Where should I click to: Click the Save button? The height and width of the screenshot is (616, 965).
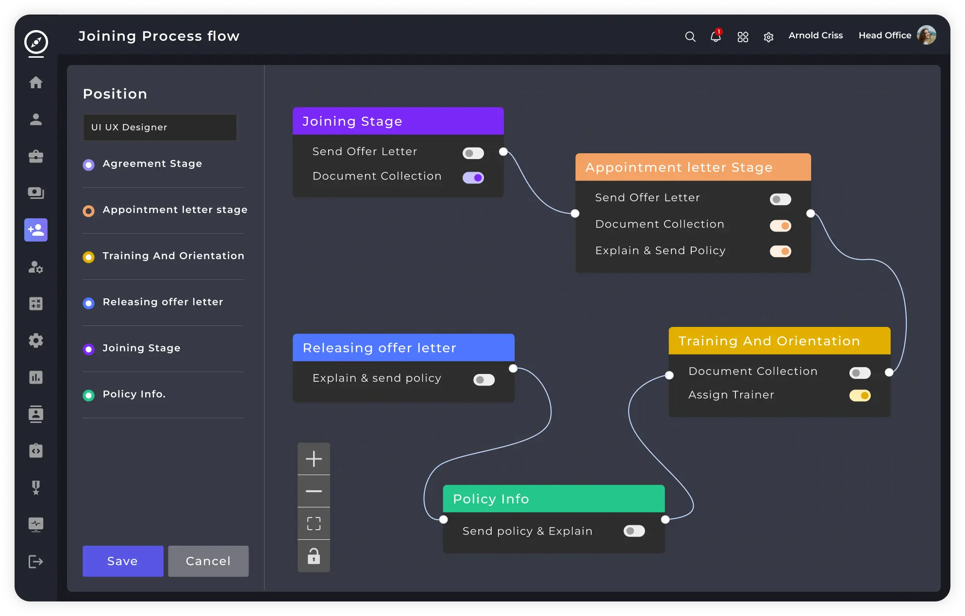tap(123, 561)
